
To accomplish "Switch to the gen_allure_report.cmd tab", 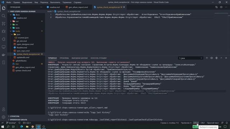I will [78, 7].
